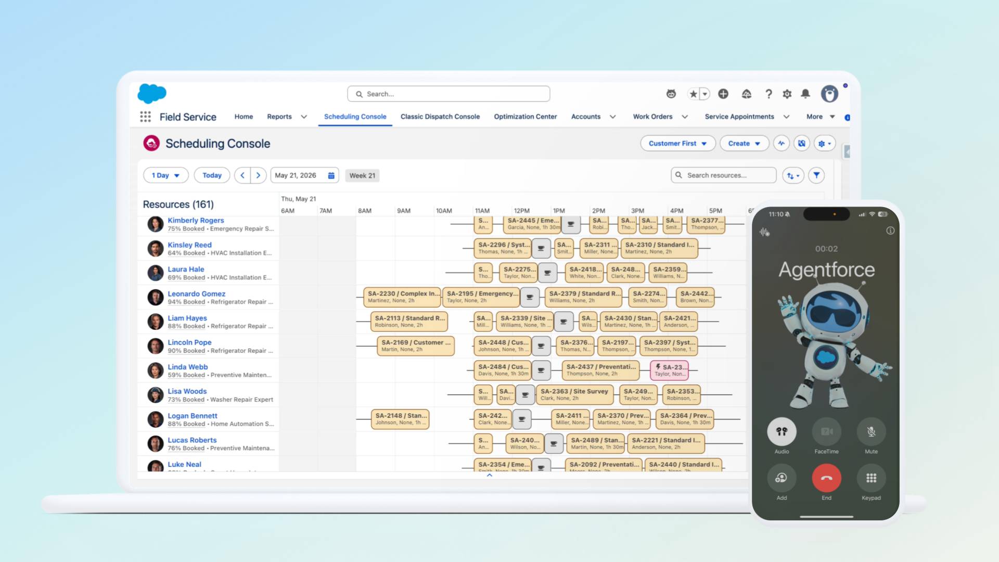Open the Customer First policy dropdown
Screen dimensions: 999x562
click(x=678, y=144)
